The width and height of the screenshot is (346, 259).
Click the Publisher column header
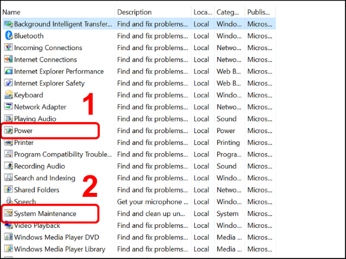point(258,12)
